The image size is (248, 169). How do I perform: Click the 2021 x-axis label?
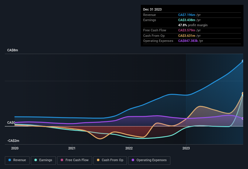(x=72, y=148)
